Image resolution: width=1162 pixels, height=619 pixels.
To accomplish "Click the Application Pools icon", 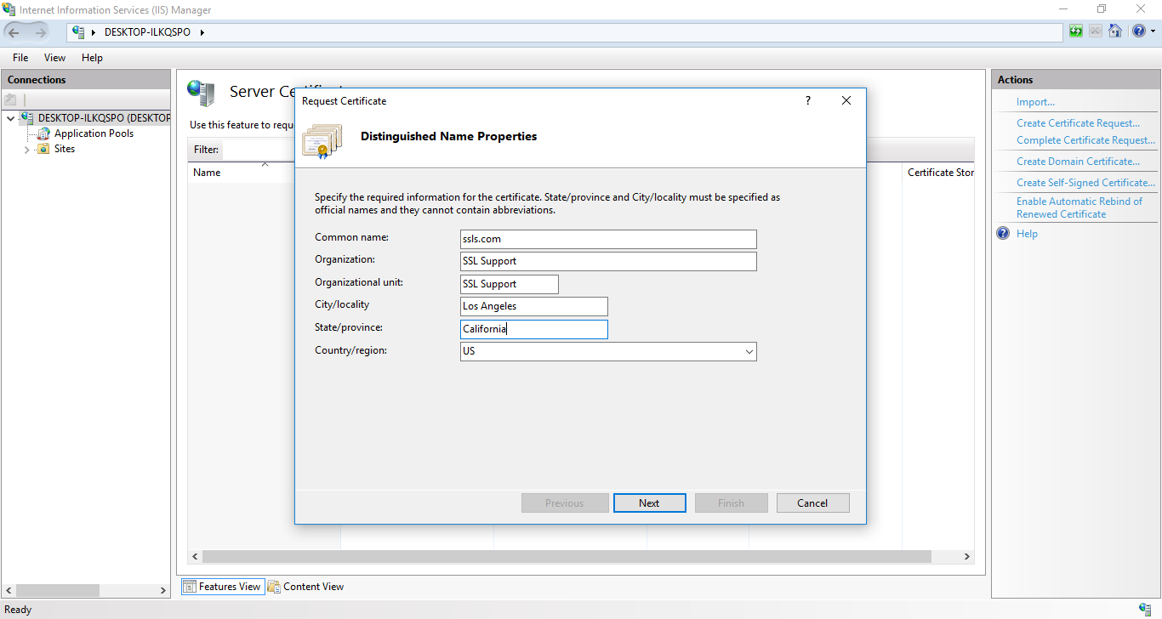I will 44,133.
